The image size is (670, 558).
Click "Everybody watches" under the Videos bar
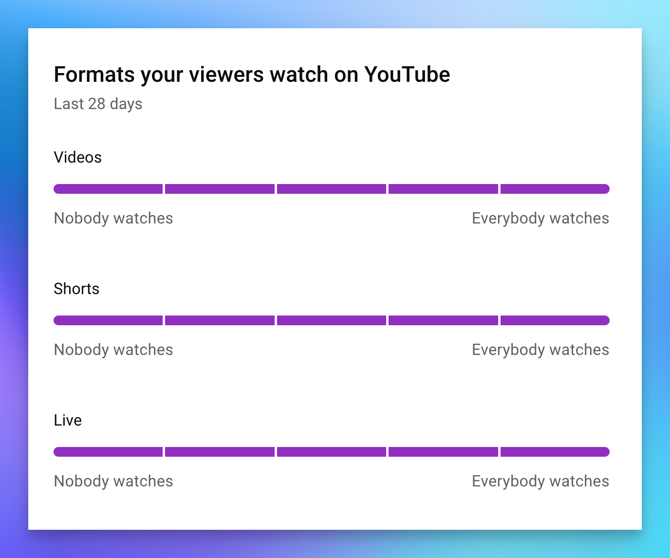coord(540,218)
